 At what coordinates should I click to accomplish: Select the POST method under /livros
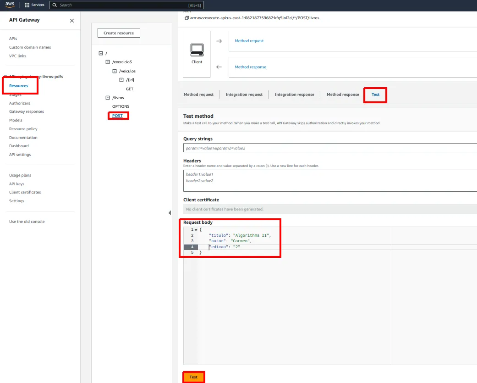[x=117, y=116]
